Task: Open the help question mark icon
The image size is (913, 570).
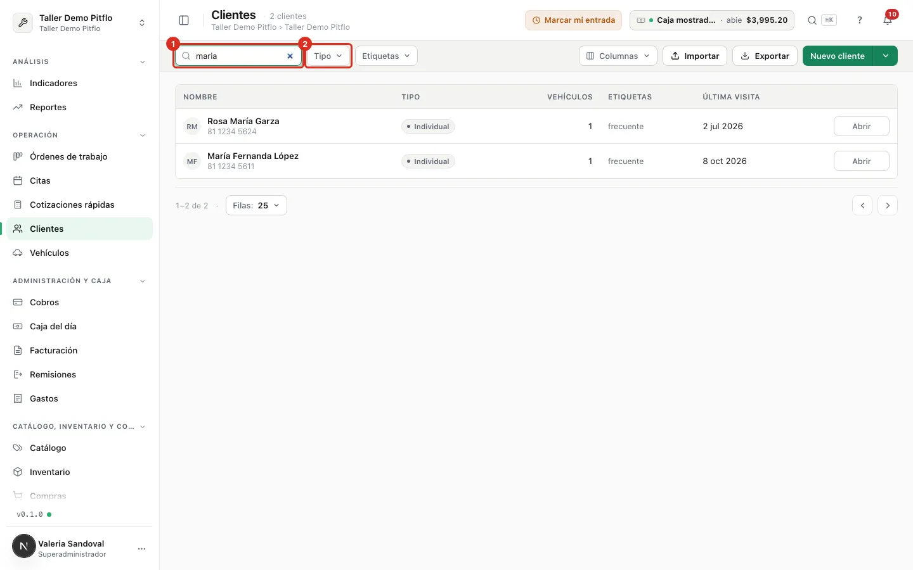Action: click(860, 20)
